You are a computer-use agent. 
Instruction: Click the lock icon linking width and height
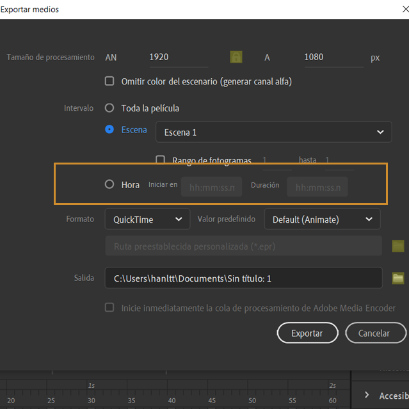(x=236, y=57)
